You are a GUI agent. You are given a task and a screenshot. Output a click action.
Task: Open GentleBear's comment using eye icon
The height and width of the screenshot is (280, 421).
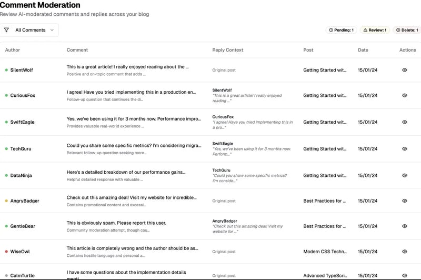pyautogui.click(x=405, y=226)
